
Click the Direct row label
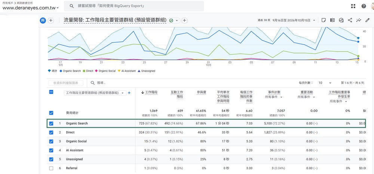point(70,132)
